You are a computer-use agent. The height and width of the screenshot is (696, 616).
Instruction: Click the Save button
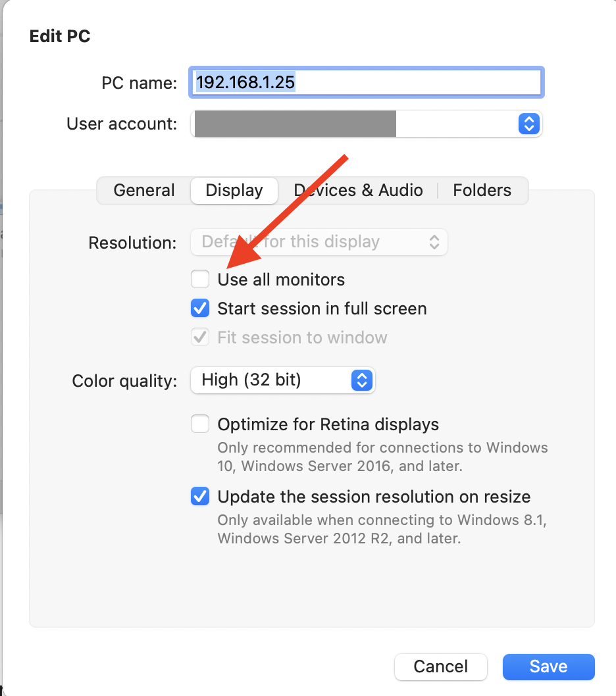click(548, 666)
